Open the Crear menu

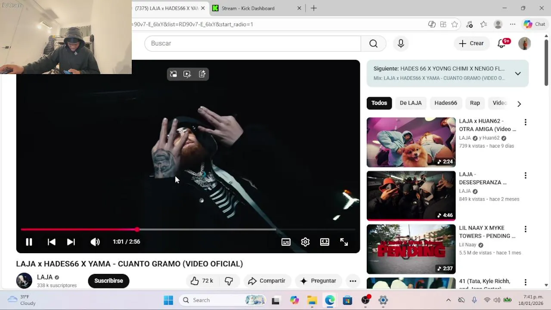click(471, 43)
